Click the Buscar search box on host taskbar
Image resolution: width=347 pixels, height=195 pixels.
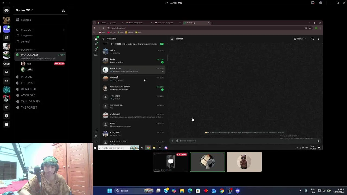coord(134,191)
